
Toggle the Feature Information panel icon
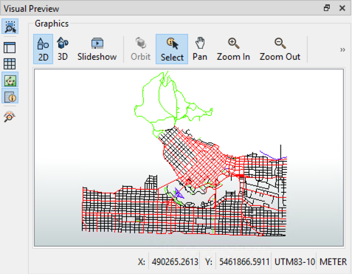10,96
